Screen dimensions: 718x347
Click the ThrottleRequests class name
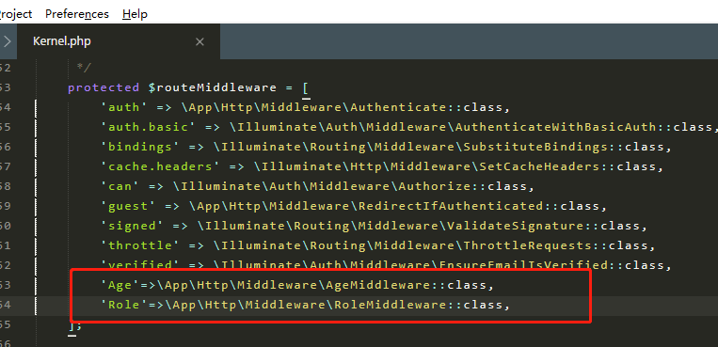pos(528,245)
